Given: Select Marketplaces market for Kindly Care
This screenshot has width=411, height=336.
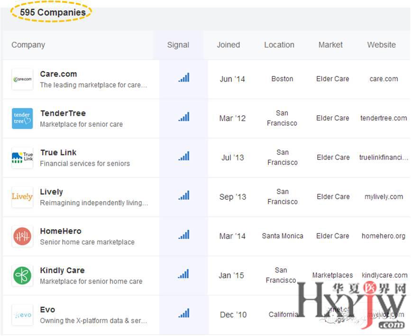Looking at the screenshot, I should click(x=333, y=275).
